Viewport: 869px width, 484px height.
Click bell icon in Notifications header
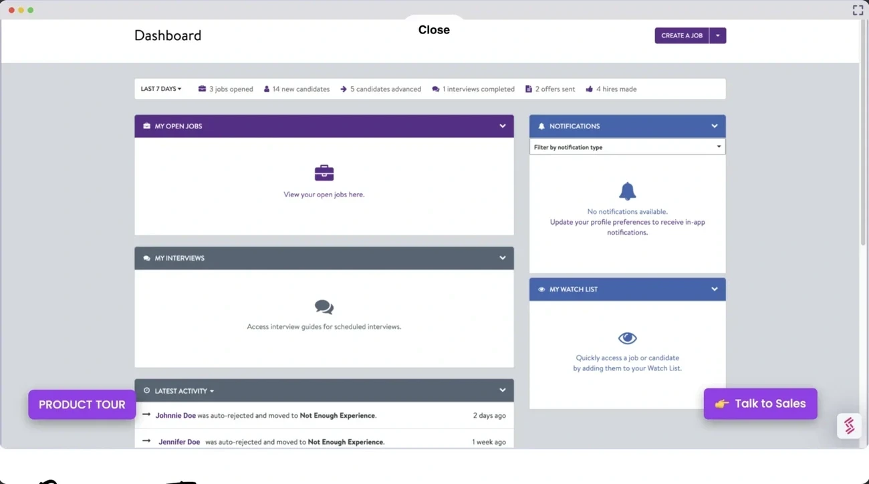(541, 126)
